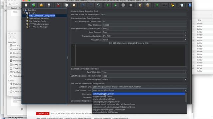
Task: Click the JDBC Driver class dropdown arrow
Action: (185, 90)
